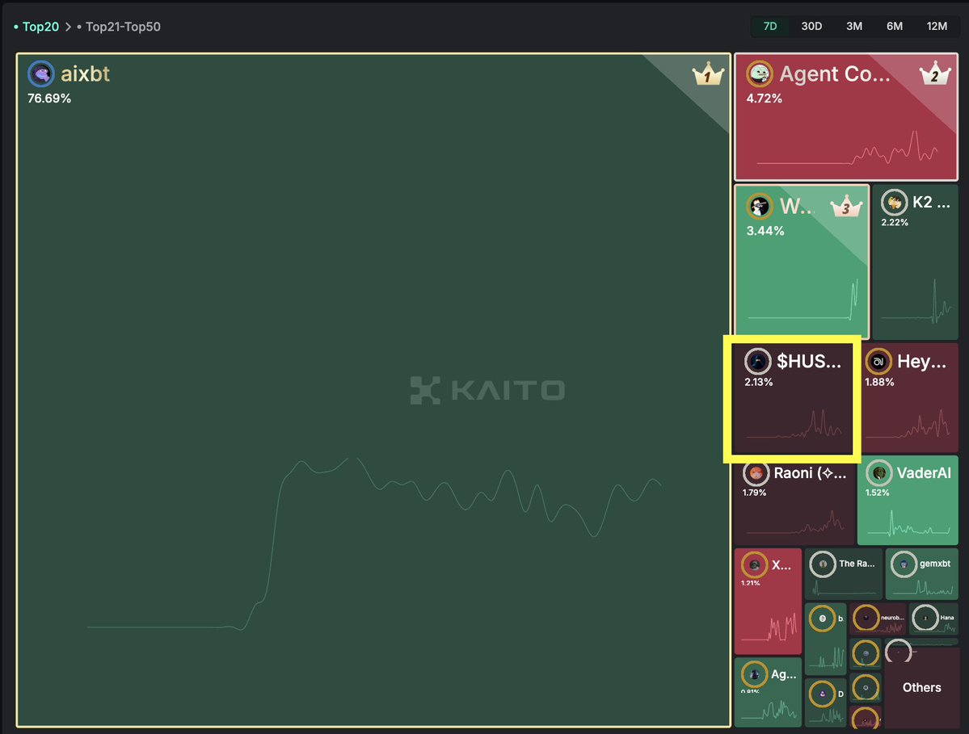The image size is (969, 734).
Task: Click the neurob... avatar icon
Action: click(866, 618)
